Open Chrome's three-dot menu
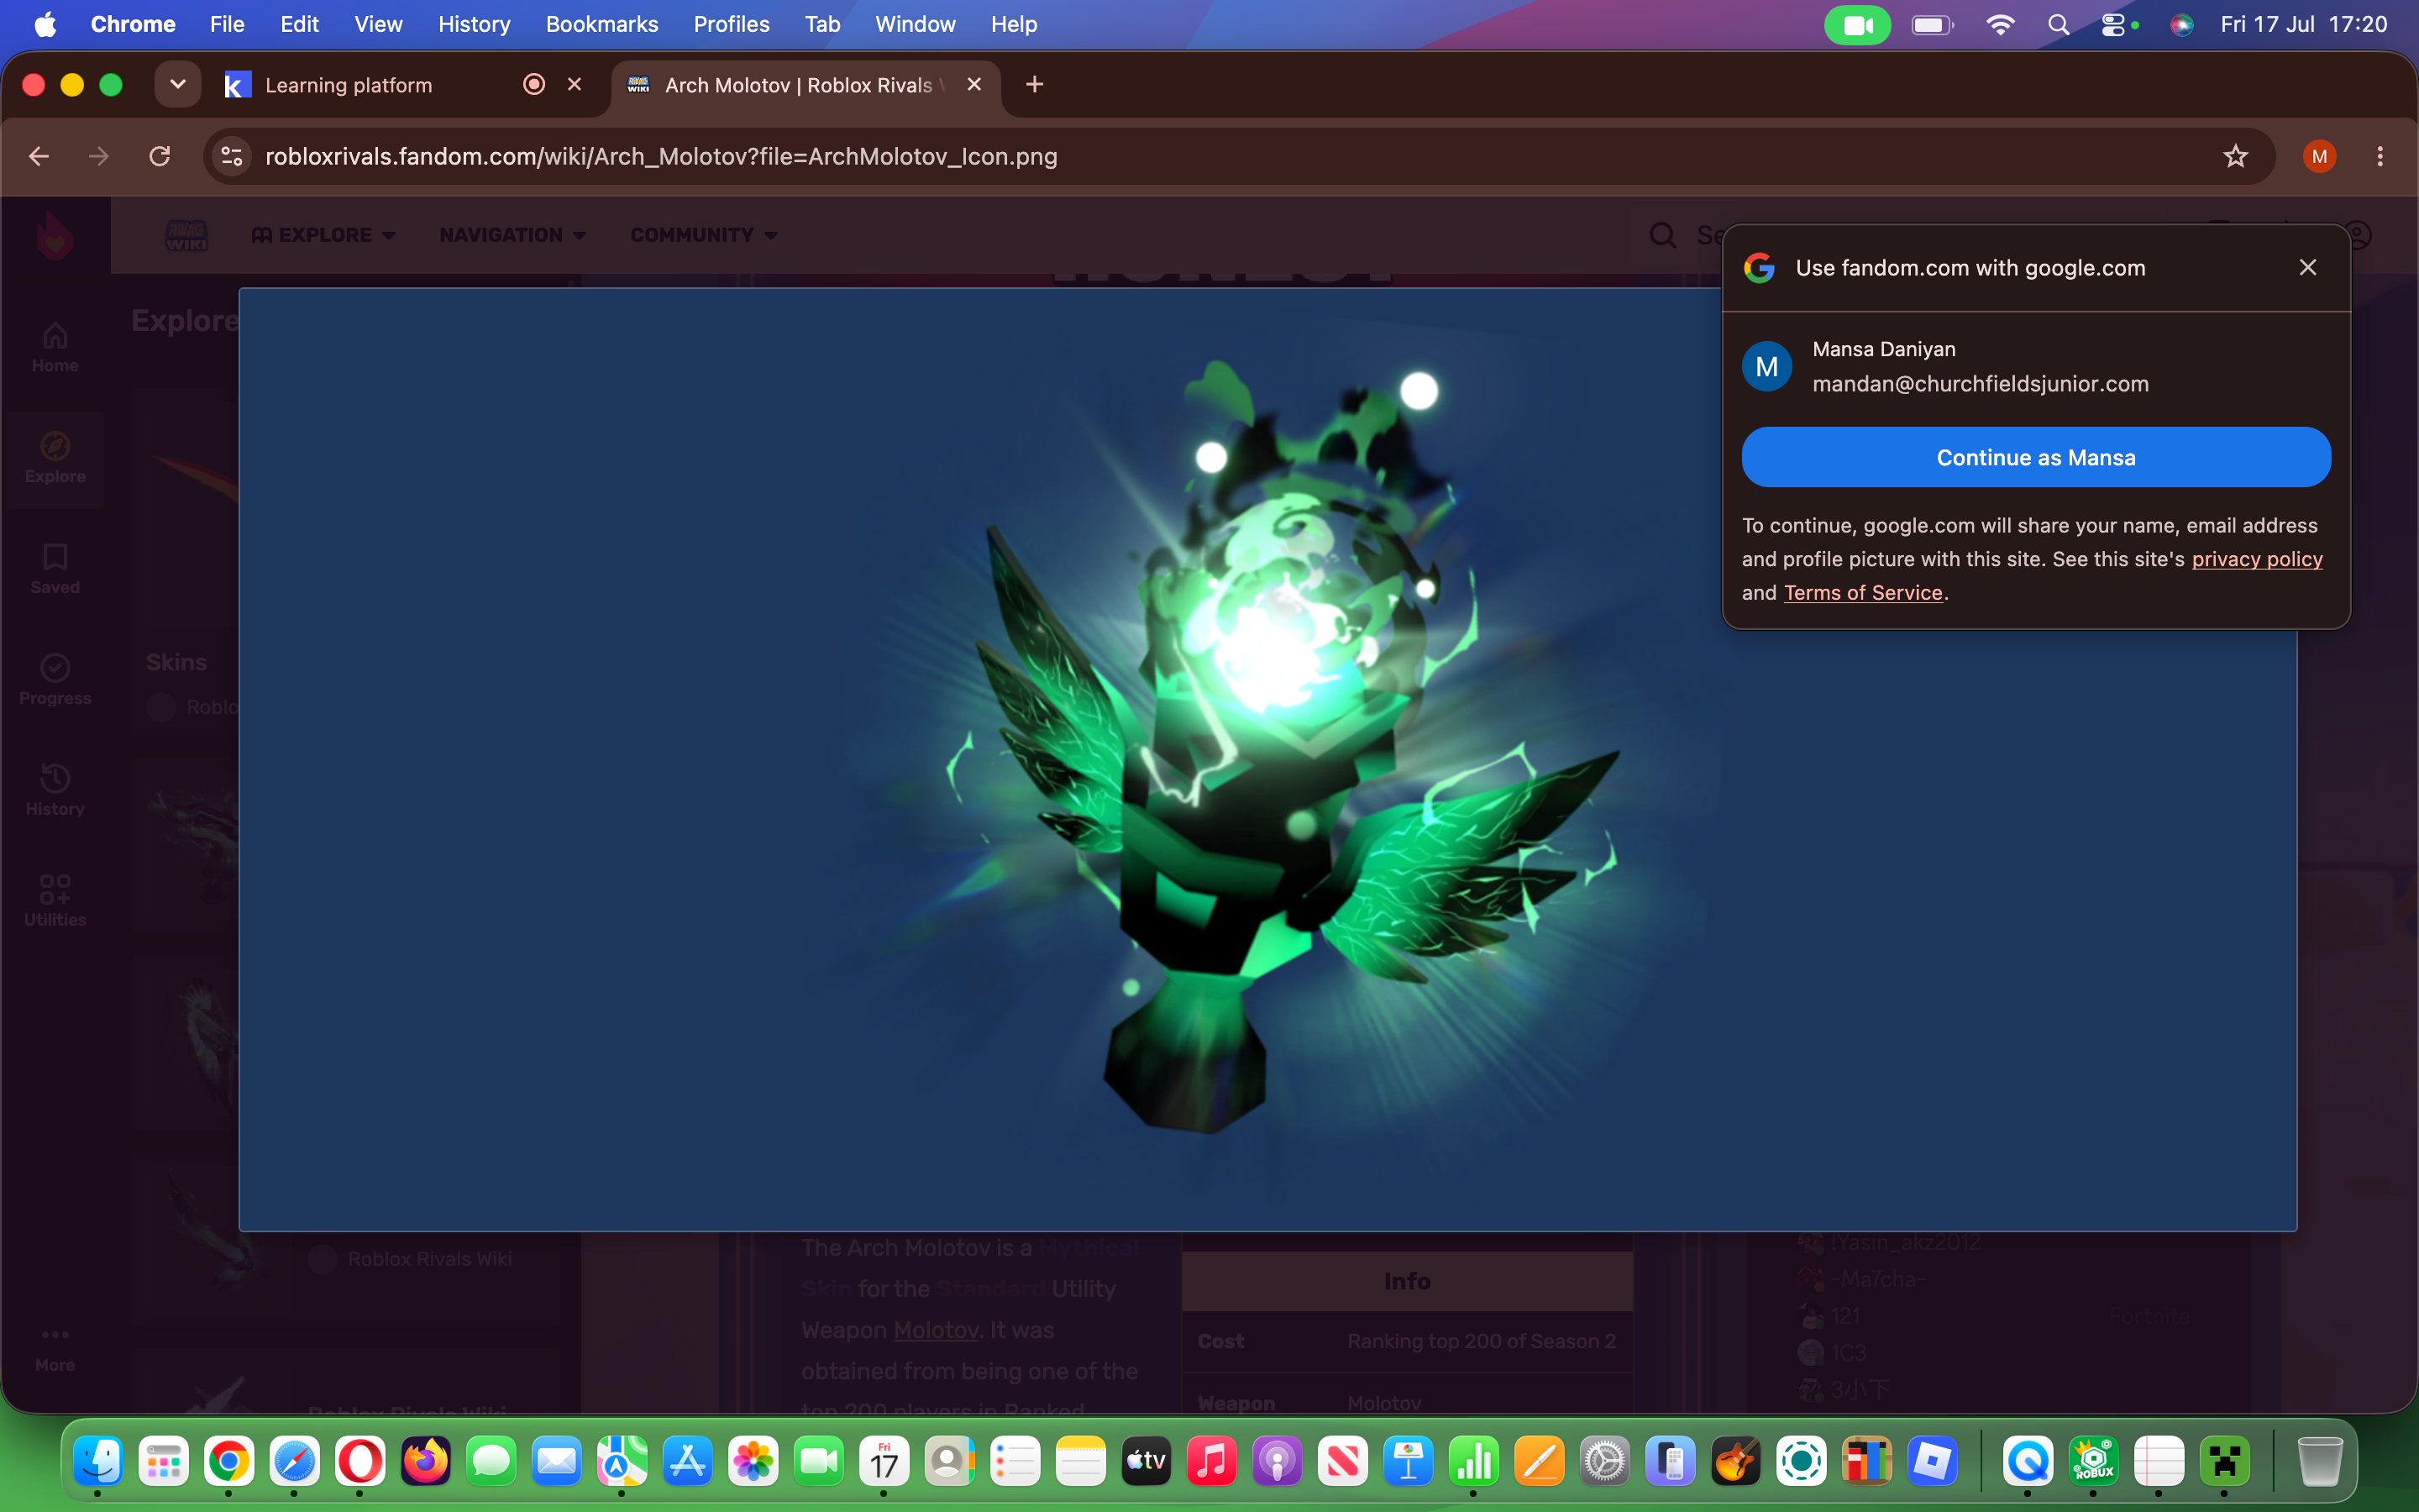The height and width of the screenshot is (1512, 2419). coord(2380,156)
